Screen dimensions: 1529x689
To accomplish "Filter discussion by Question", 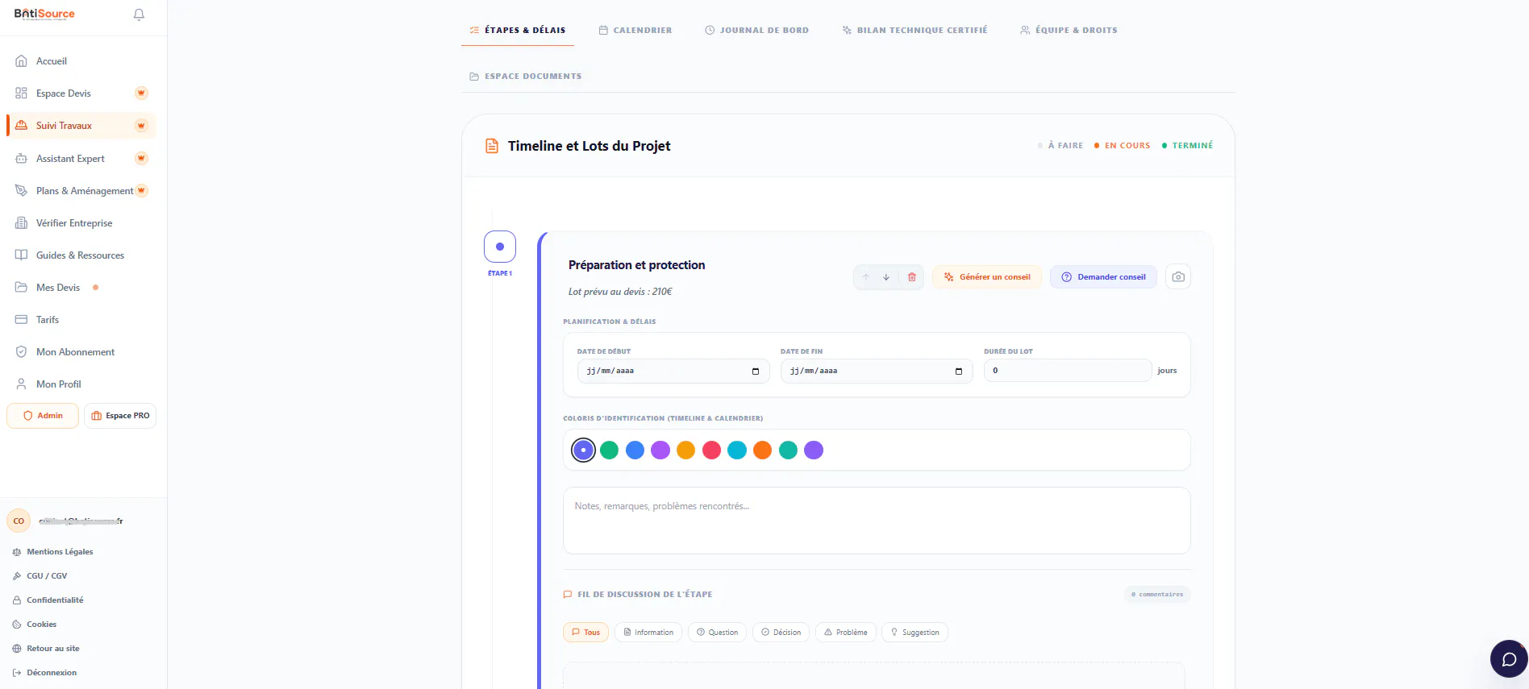I will tap(717, 633).
